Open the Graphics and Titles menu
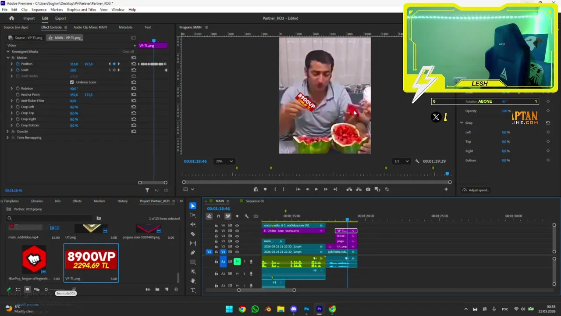This screenshot has width=561, height=316. click(x=82, y=10)
